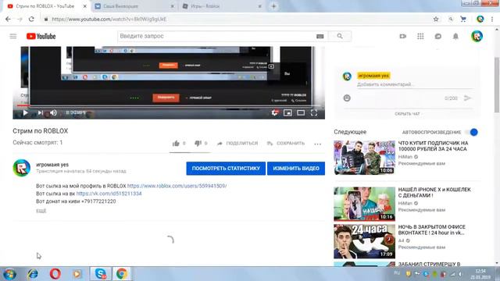Hide the chat via СКРЫТЬ ЧАТ
Screen dimensions: 500x281
(407, 114)
